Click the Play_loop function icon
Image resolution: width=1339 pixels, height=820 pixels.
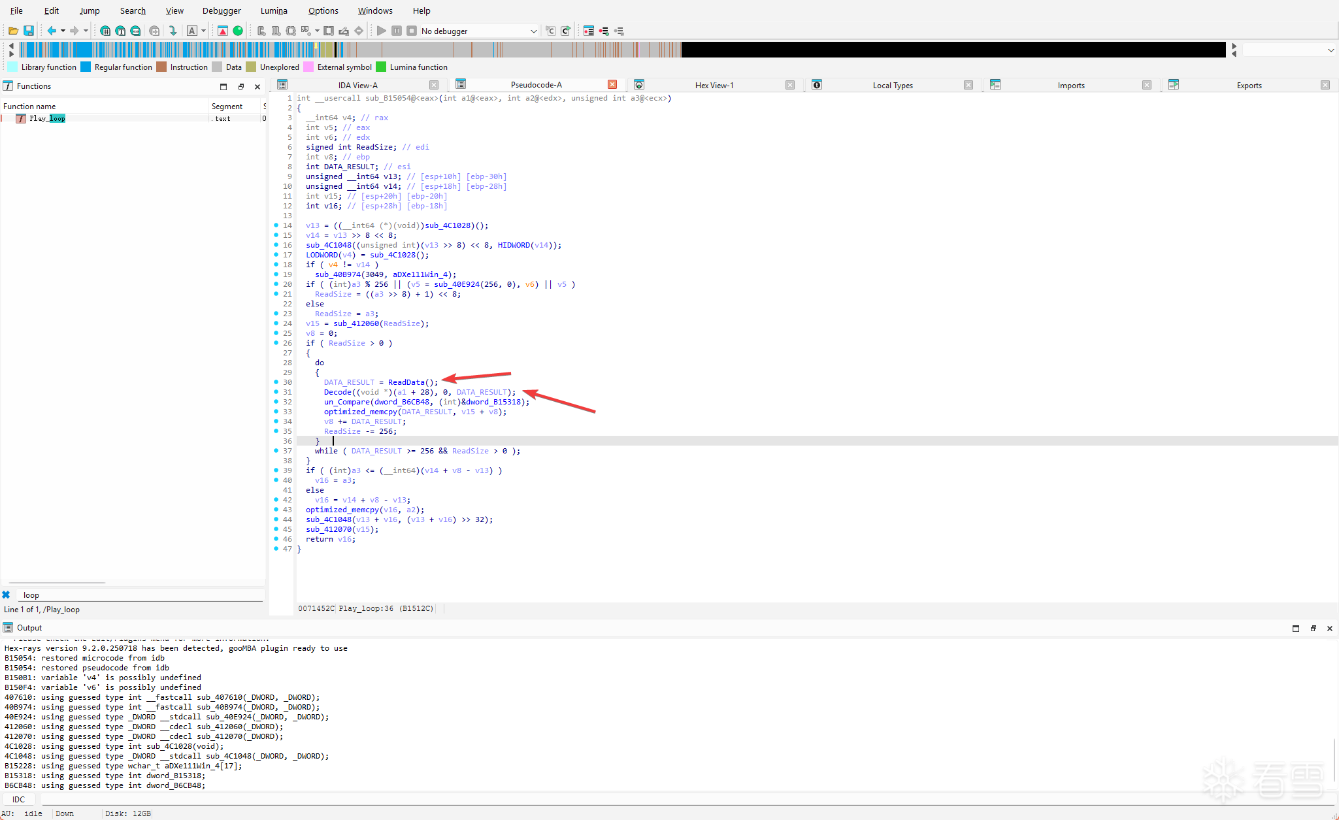(x=21, y=118)
